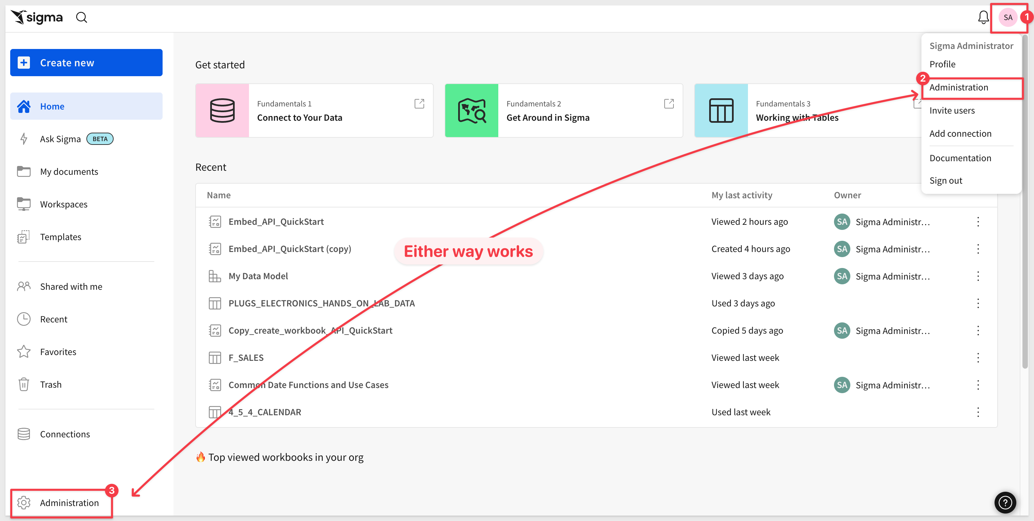Click the My last activity column header
The height and width of the screenshot is (521, 1034).
[x=742, y=195]
